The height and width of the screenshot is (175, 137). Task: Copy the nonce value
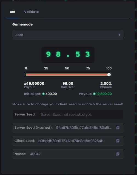click(x=118, y=154)
